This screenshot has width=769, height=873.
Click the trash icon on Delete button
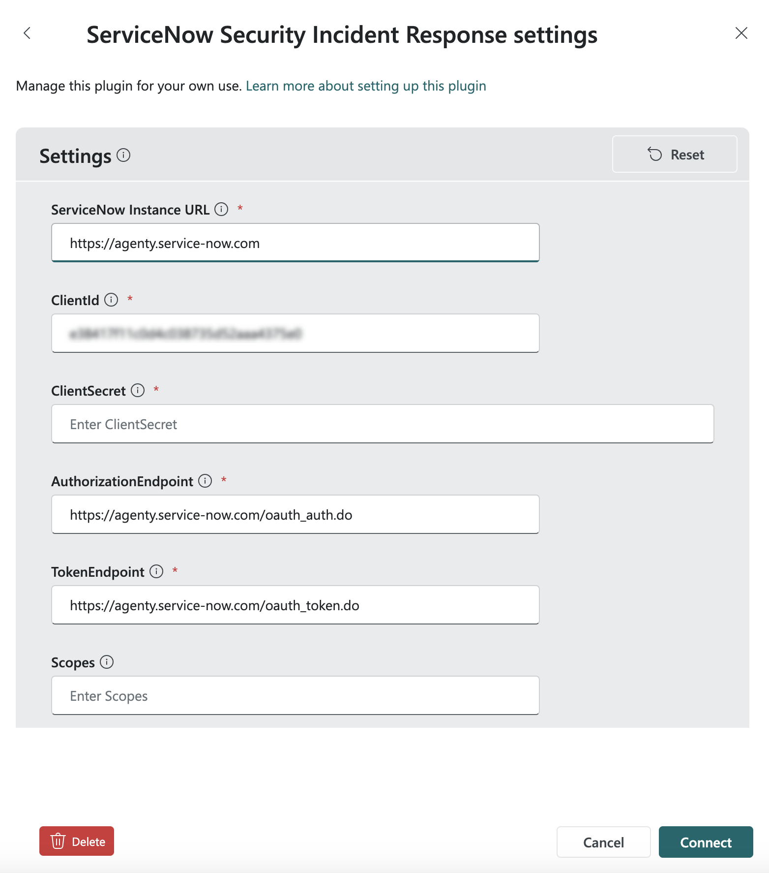59,842
